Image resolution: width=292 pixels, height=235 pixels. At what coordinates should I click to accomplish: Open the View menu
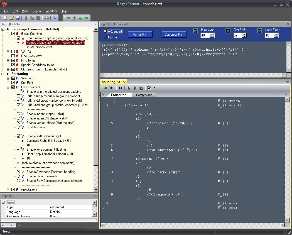(x=25, y=11)
